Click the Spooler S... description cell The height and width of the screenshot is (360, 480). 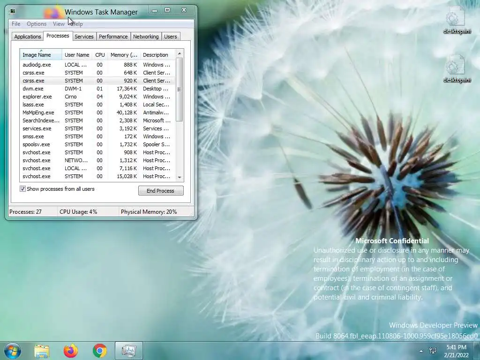157,144
